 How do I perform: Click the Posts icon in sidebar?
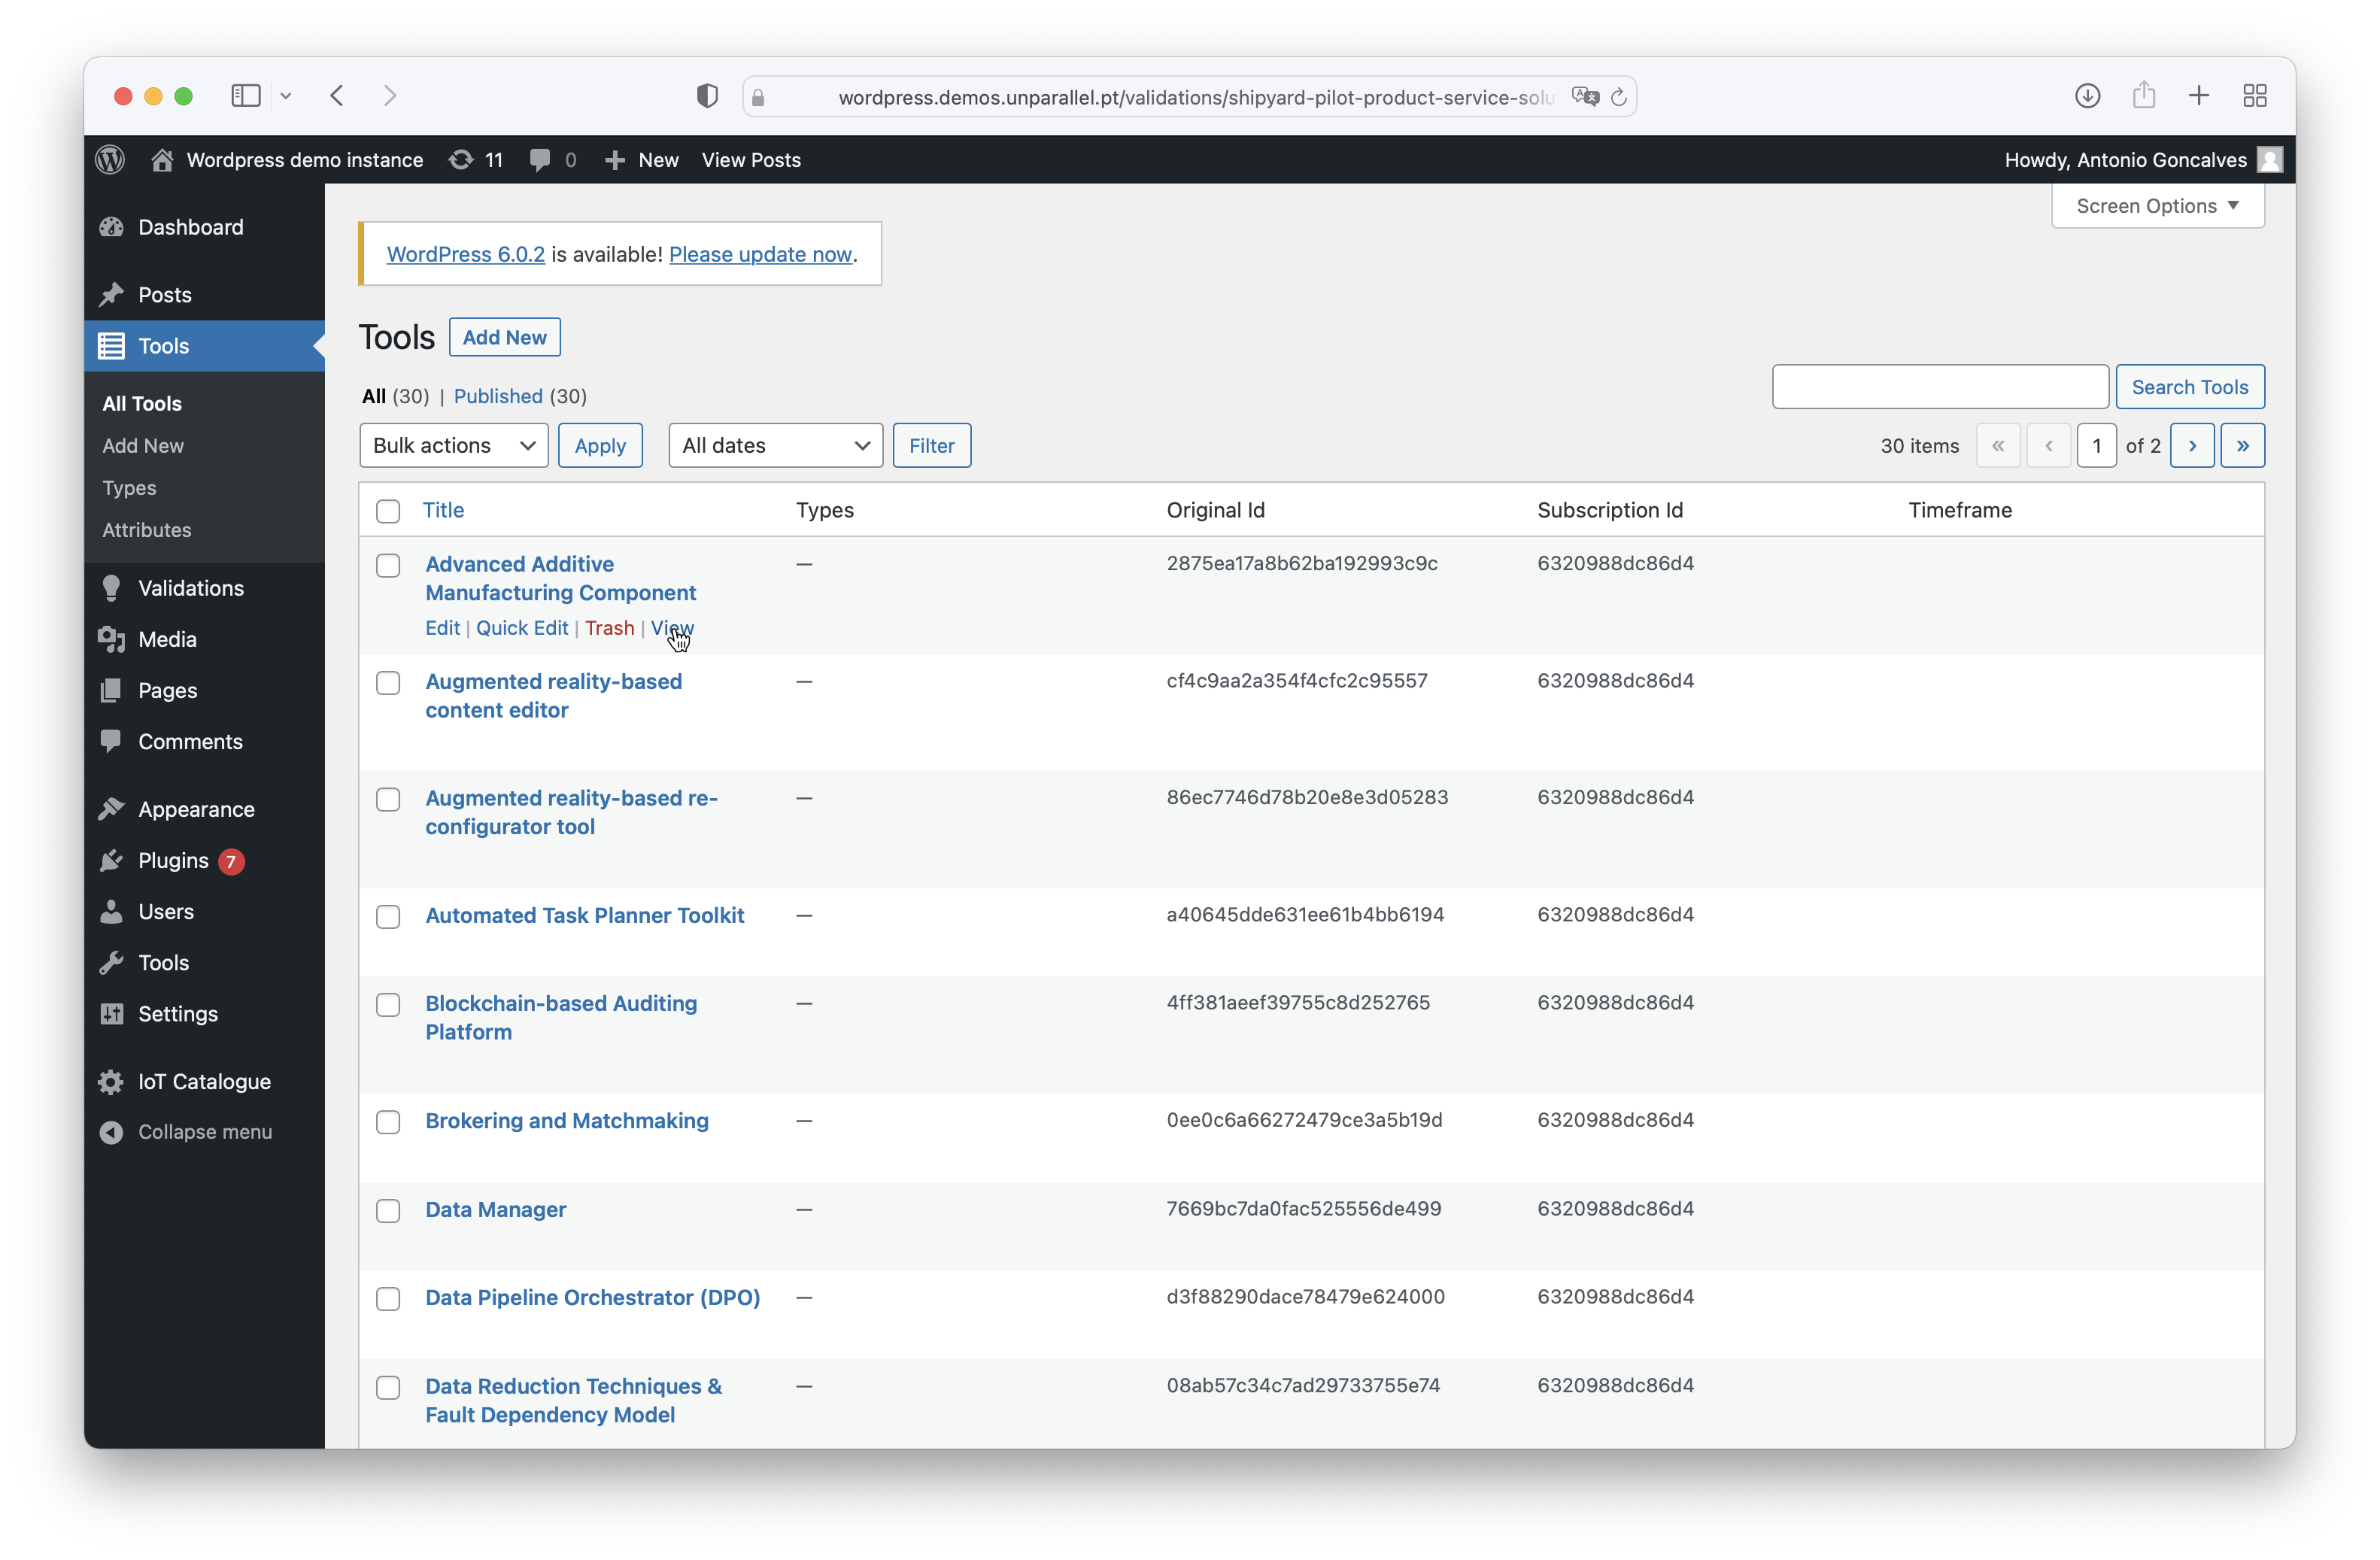(111, 294)
